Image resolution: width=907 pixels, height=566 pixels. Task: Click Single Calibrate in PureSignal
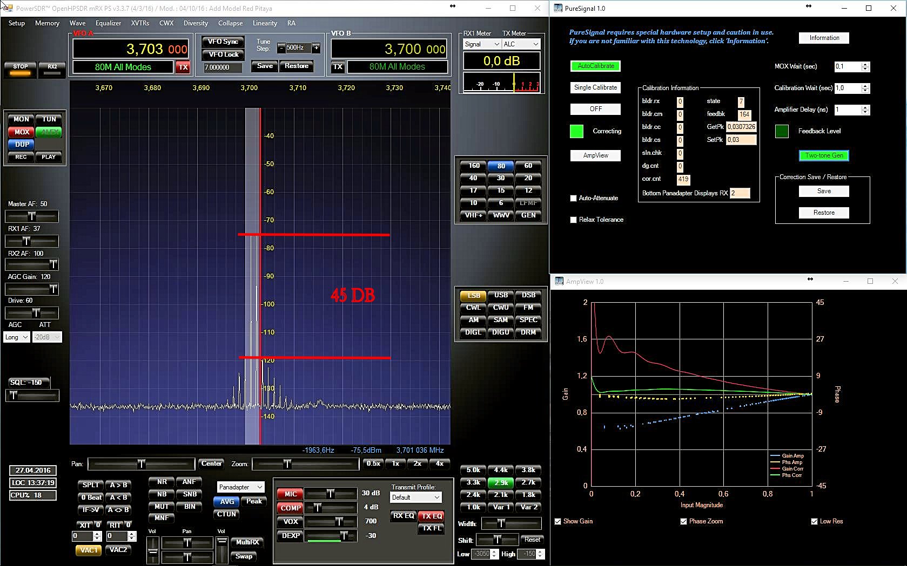coord(595,87)
